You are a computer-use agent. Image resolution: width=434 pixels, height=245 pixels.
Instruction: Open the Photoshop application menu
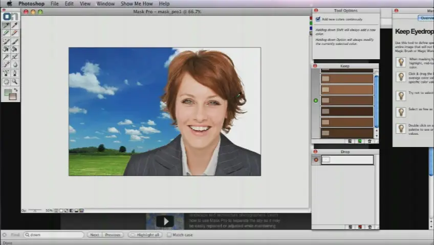[31, 4]
